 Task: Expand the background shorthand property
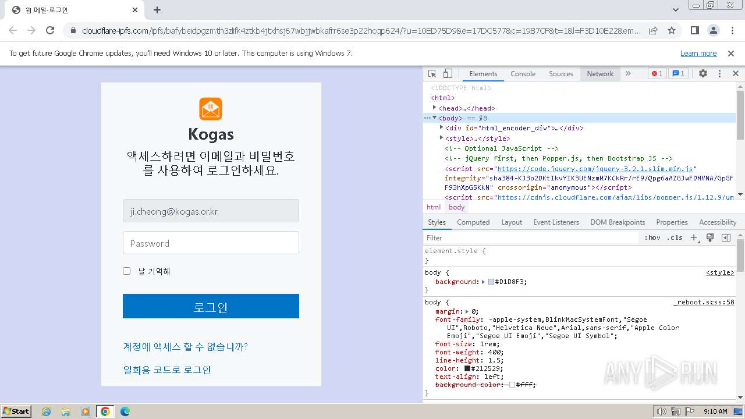483,282
